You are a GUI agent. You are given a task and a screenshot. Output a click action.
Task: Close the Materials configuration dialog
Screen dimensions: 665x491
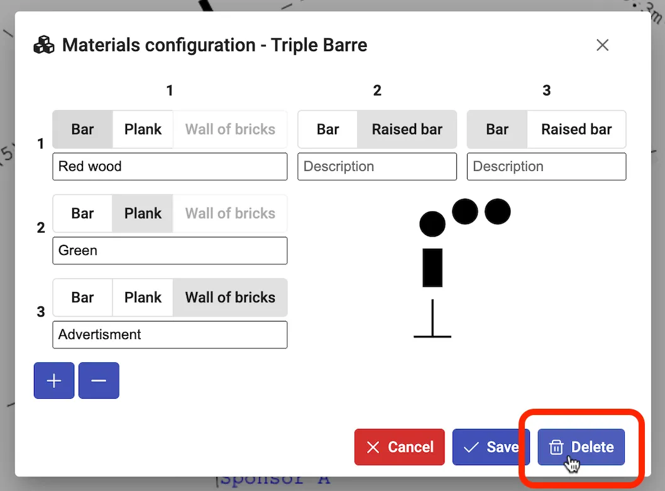tap(602, 45)
